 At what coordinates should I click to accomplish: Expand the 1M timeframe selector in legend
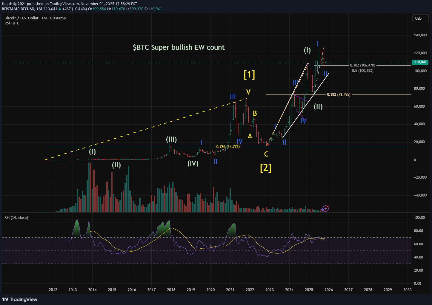point(44,18)
